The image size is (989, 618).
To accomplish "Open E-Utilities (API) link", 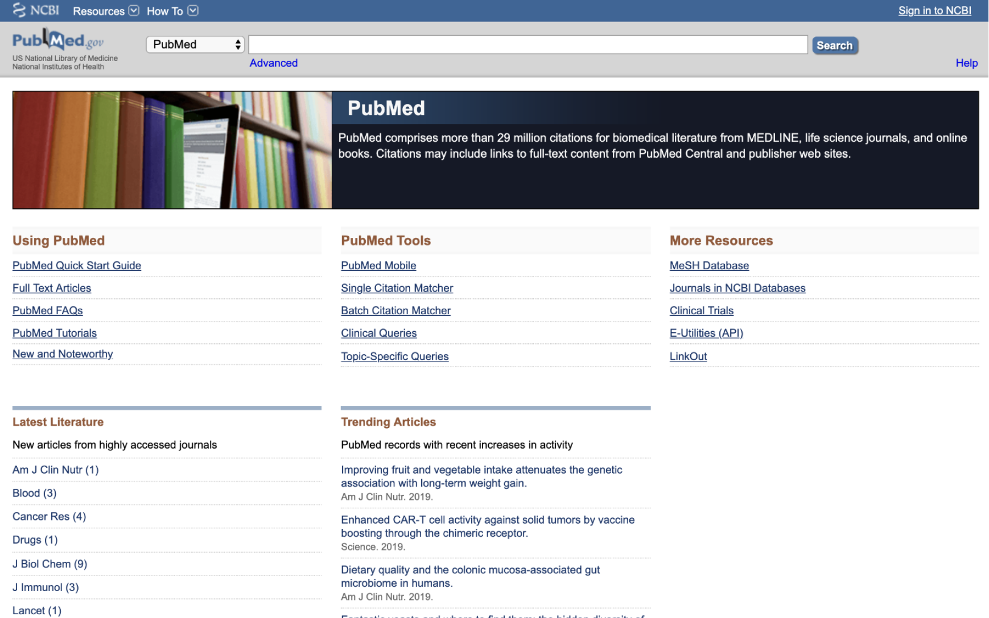I will [706, 333].
